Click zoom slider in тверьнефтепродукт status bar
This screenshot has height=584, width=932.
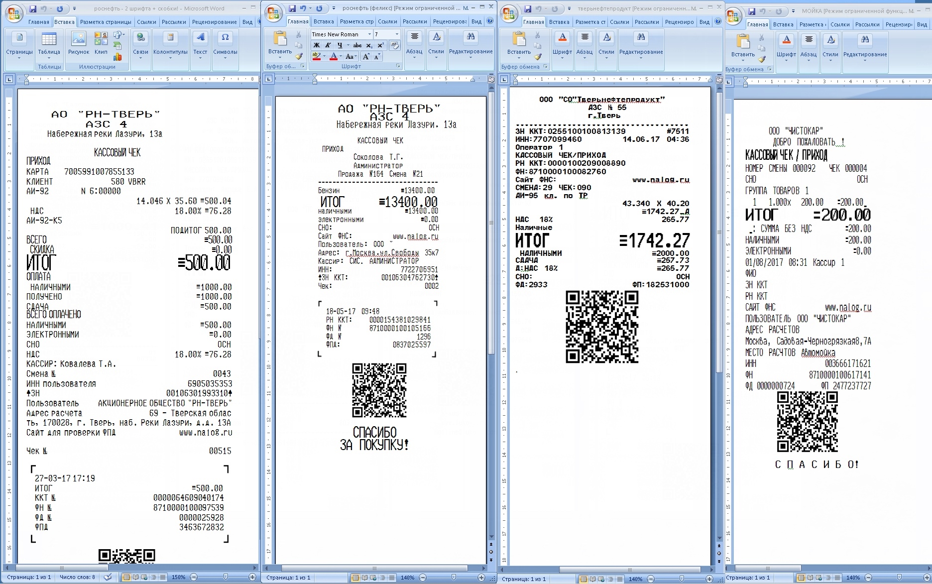click(x=682, y=579)
